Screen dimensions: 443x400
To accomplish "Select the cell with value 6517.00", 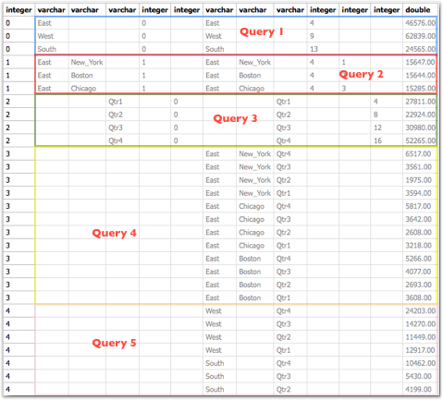I will point(420,154).
